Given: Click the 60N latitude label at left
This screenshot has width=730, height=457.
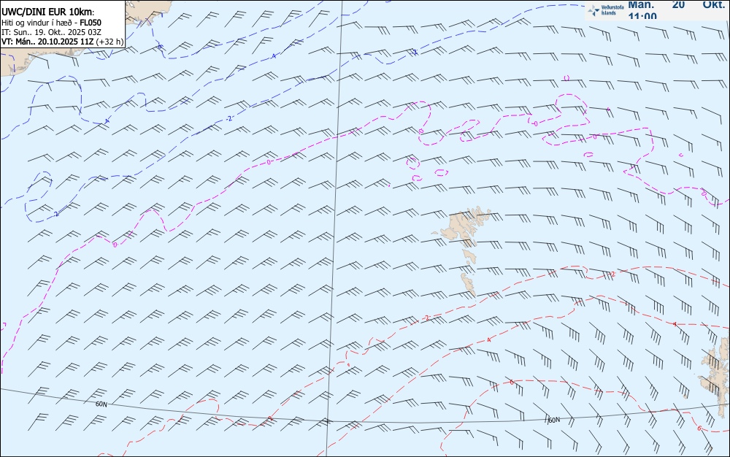Looking at the screenshot, I should [x=101, y=404].
